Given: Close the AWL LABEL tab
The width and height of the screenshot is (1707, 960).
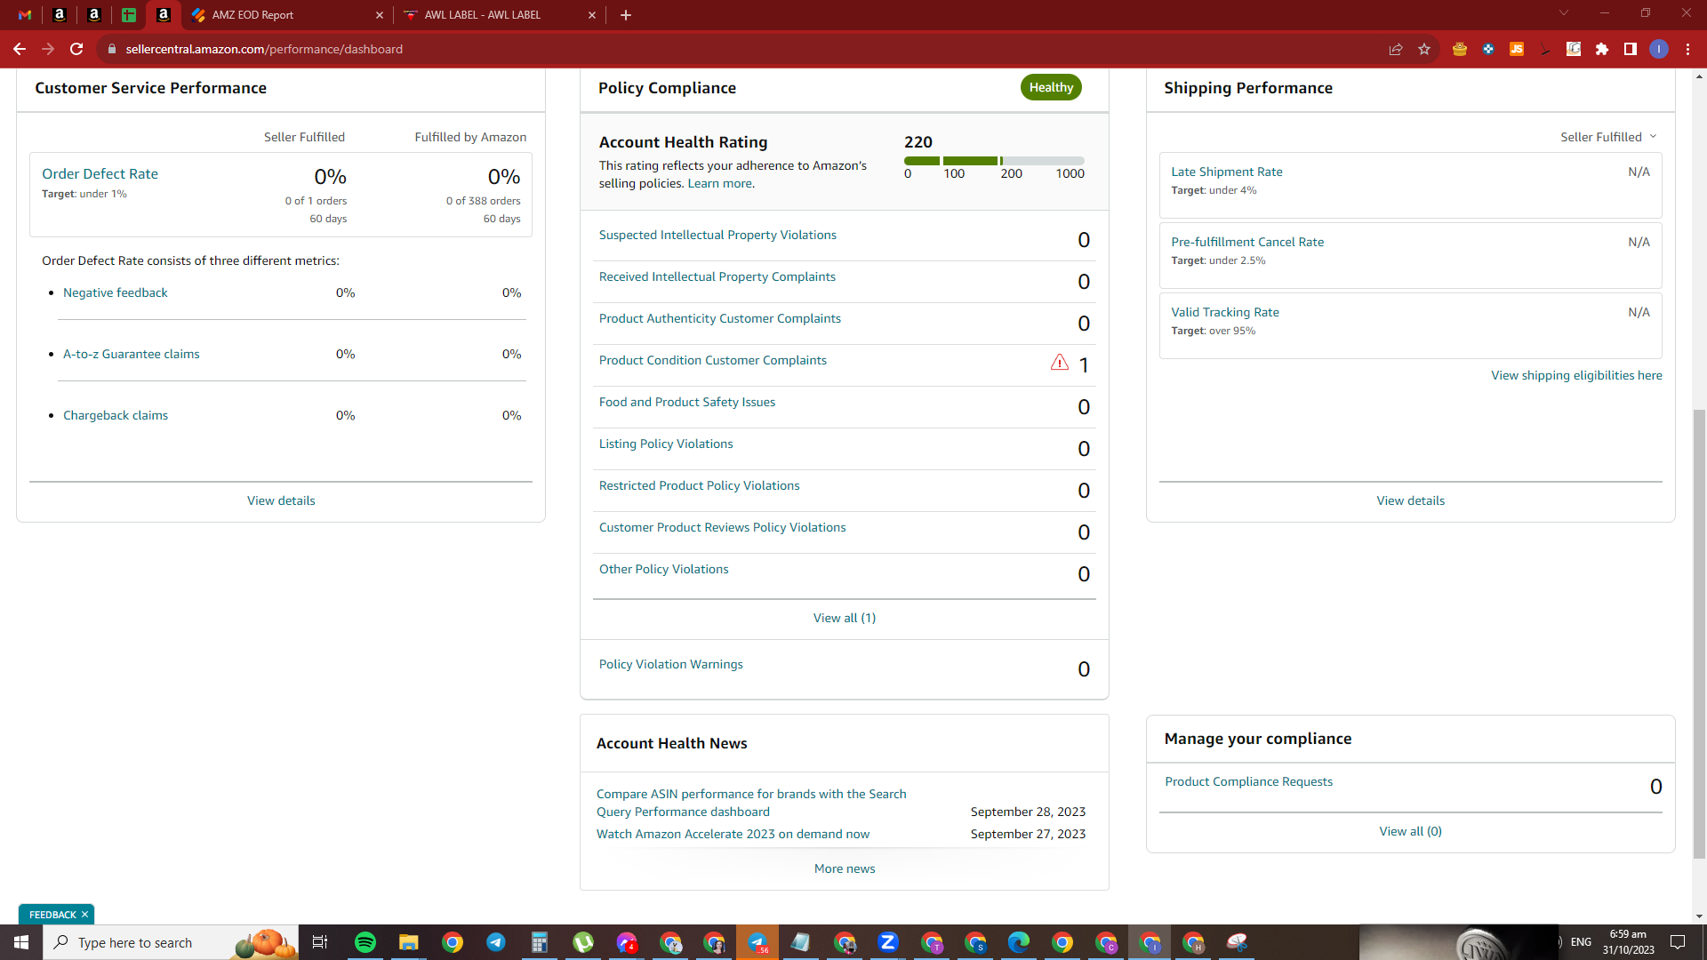Looking at the screenshot, I should [x=592, y=15].
